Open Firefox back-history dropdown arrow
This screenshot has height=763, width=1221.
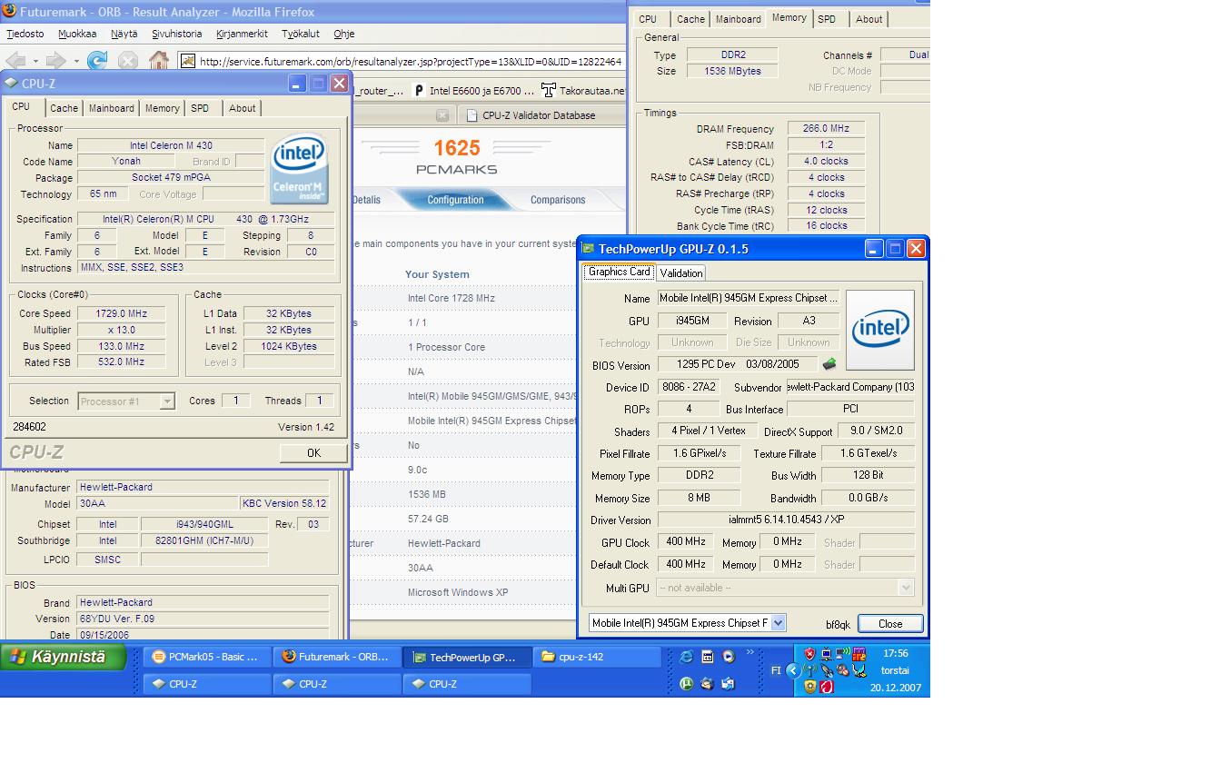click(x=35, y=62)
